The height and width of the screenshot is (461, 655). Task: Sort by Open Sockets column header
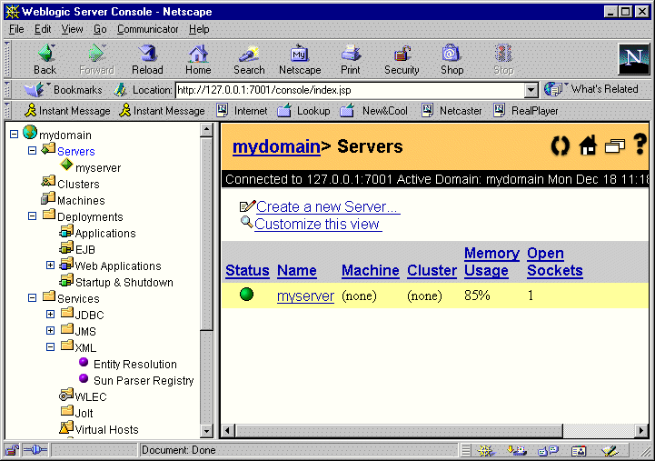(x=555, y=262)
